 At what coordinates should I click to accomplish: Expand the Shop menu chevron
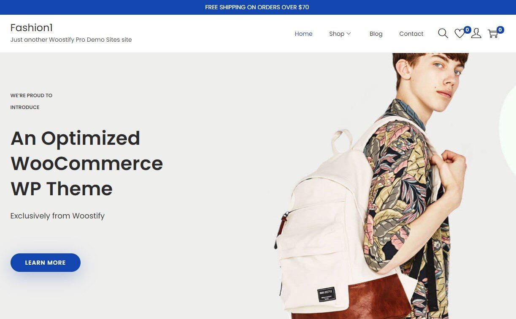349,34
